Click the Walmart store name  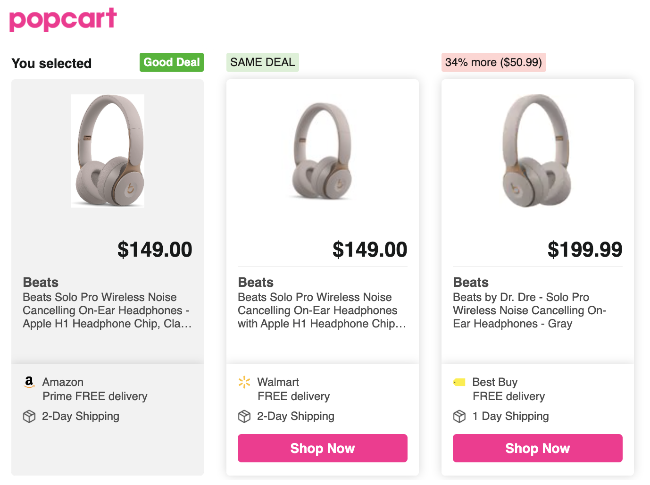278,382
